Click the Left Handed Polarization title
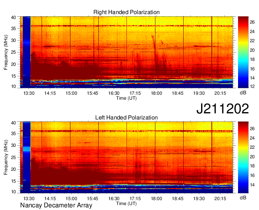 (126, 118)
